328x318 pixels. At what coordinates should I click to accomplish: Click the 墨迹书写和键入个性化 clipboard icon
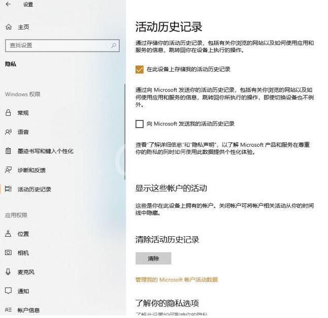[x=8, y=151]
